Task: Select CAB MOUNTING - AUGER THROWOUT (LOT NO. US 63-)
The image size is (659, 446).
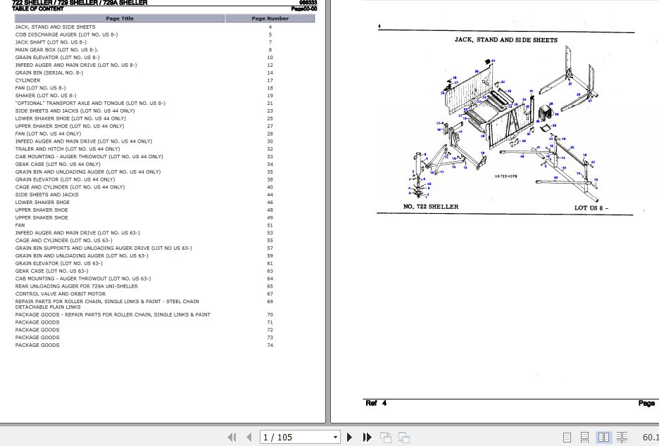Action: click(x=83, y=279)
